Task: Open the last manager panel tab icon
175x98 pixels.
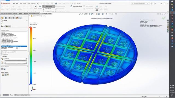Action: tap(21, 18)
